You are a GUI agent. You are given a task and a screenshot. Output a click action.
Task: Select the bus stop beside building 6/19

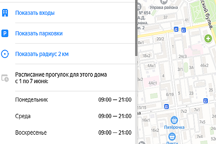[166, 107]
